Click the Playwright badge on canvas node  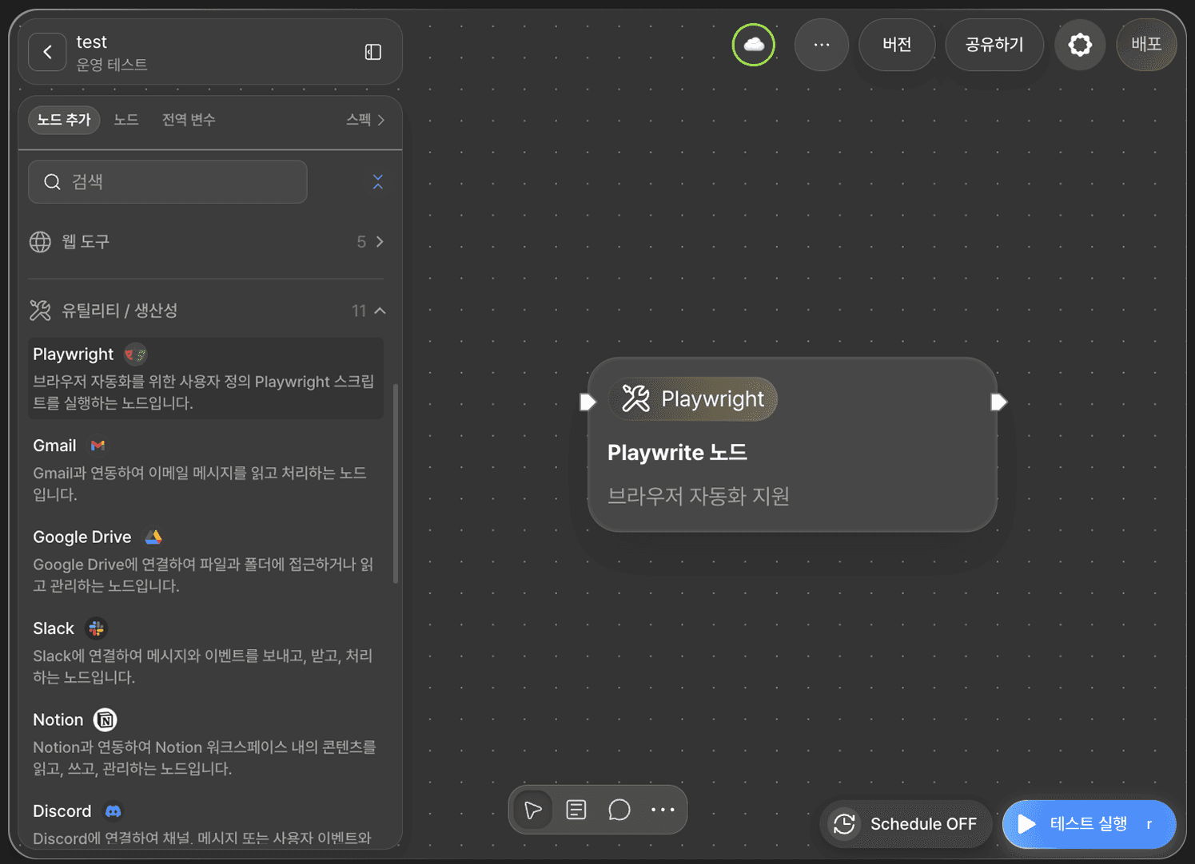(693, 398)
